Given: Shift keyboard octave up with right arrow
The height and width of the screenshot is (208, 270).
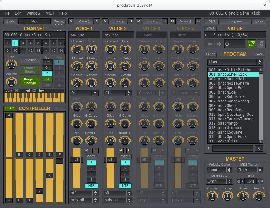Looking at the screenshot, I should pyautogui.click(x=41, y=91).
